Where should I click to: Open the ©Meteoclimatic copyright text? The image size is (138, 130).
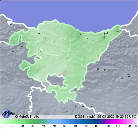pyautogui.click(x=27, y=117)
